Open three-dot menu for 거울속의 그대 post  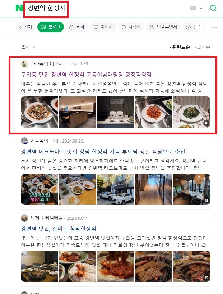pyautogui.click(x=210, y=141)
